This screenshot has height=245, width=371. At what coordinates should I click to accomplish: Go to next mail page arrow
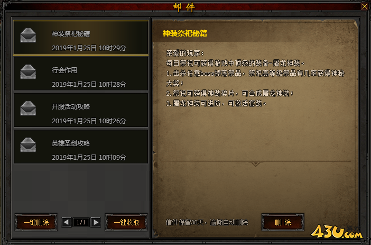[x=96, y=222]
